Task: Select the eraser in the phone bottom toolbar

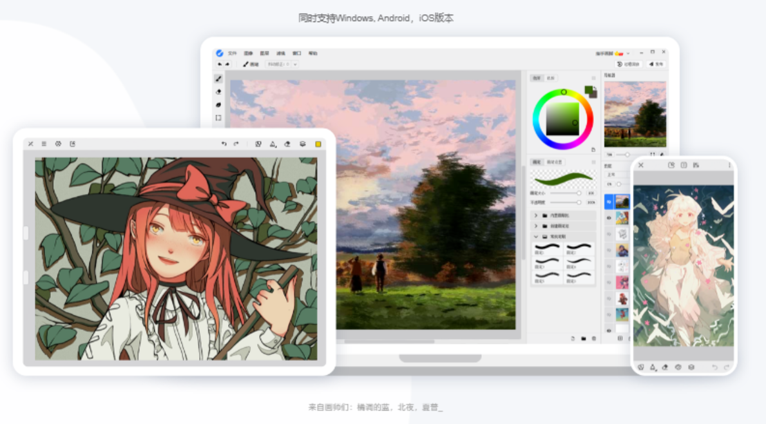Action: click(665, 367)
